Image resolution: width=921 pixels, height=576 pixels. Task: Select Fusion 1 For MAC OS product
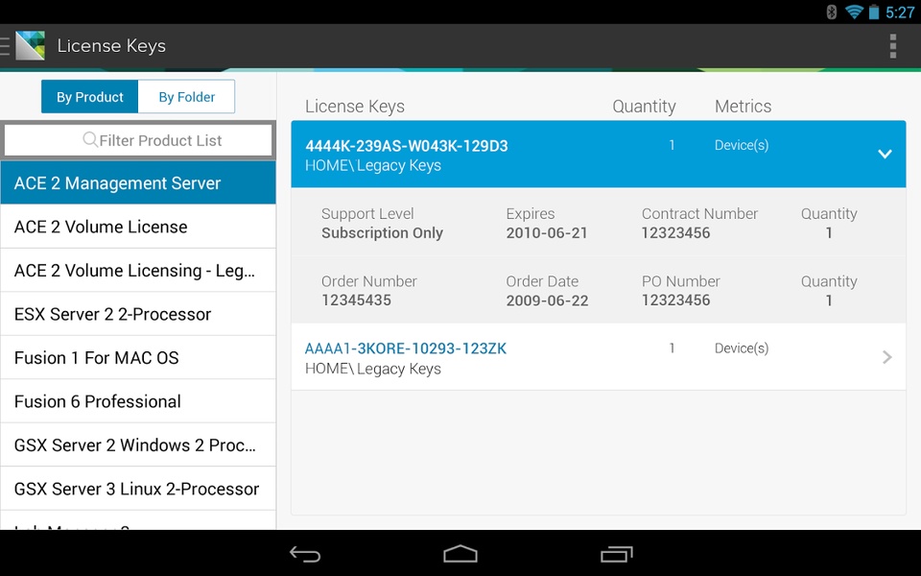[x=138, y=357]
